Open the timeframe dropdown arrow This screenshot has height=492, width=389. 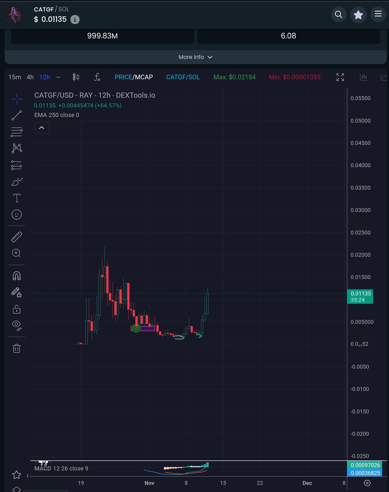[x=58, y=77]
